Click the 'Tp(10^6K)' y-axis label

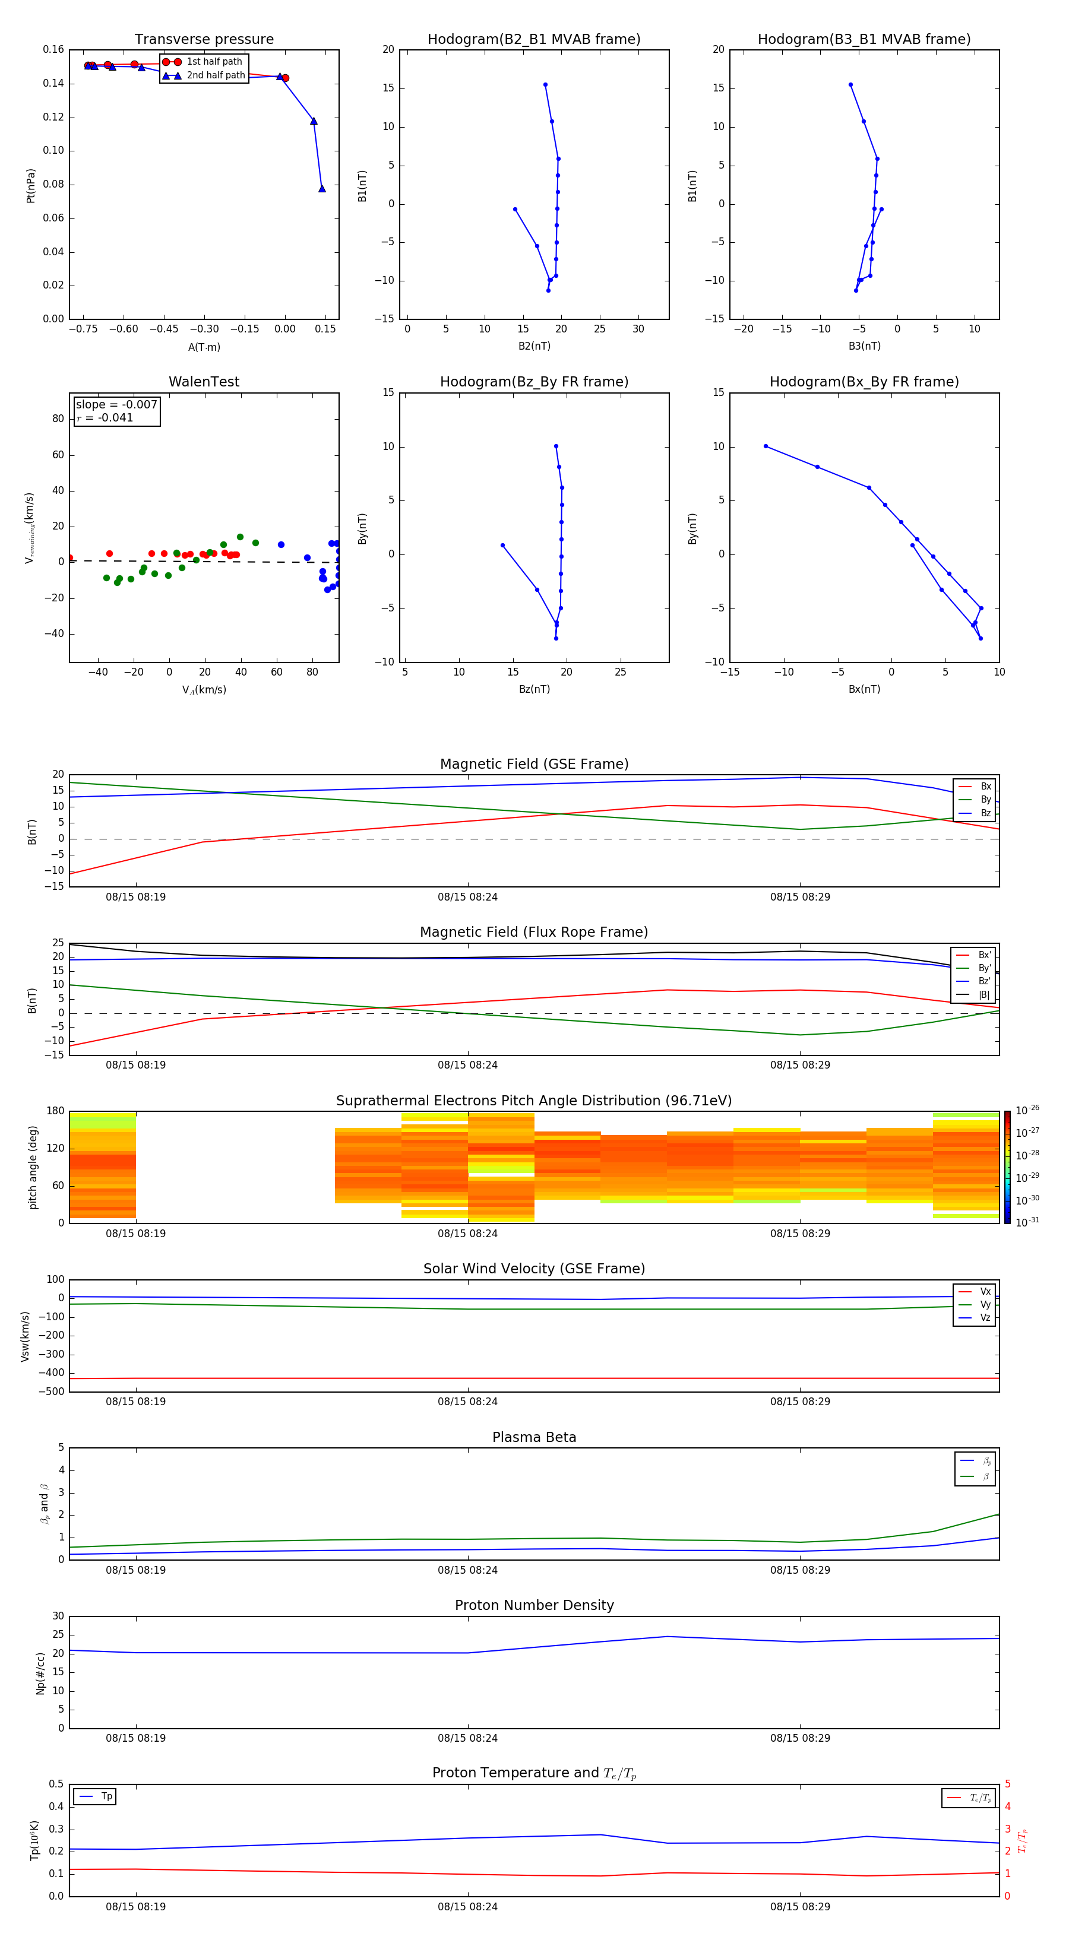[34, 1840]
